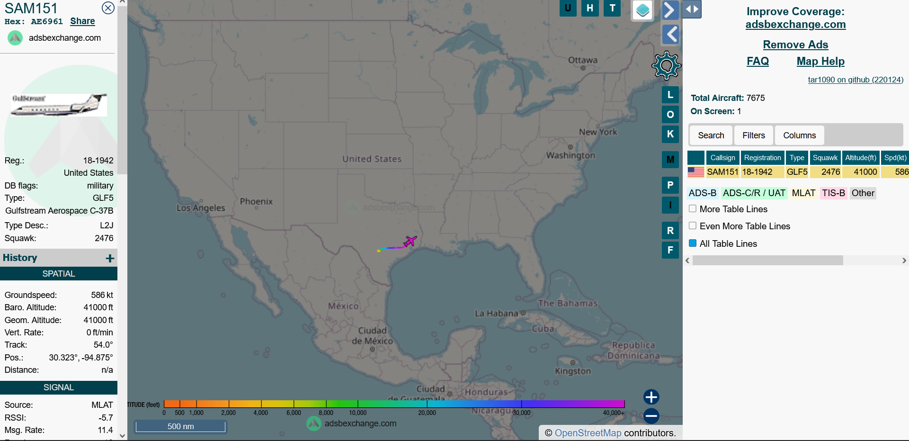Click table horizontal scroll right arrow
Viewport: 909px width, 441px height.
pyautogui.click(x=904, y=261)
